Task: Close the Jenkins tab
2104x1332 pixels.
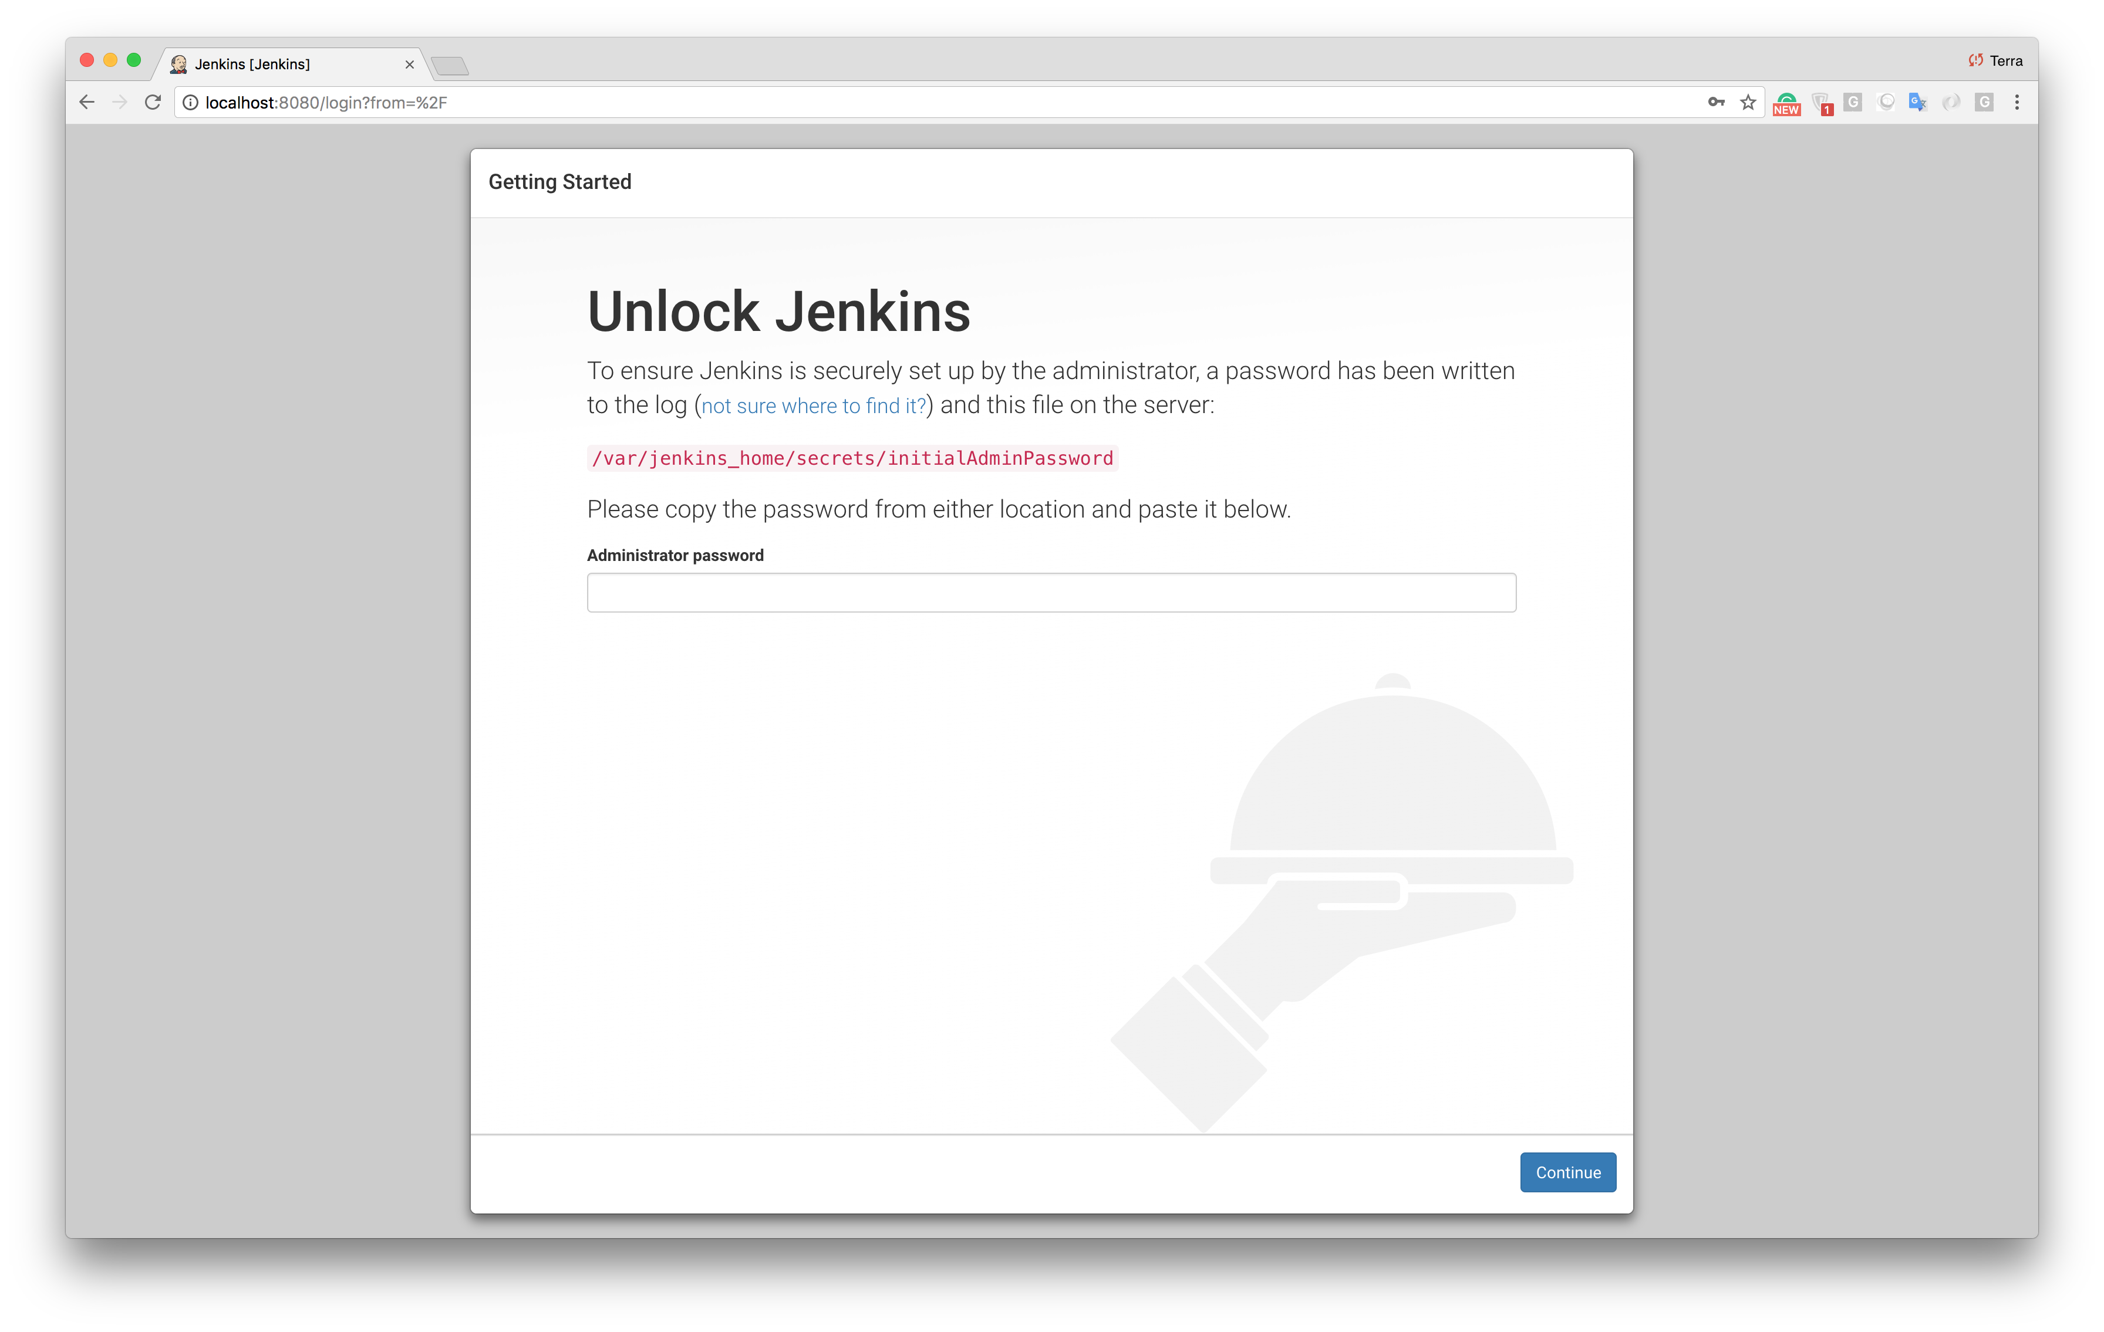Action: coord(409,64)
